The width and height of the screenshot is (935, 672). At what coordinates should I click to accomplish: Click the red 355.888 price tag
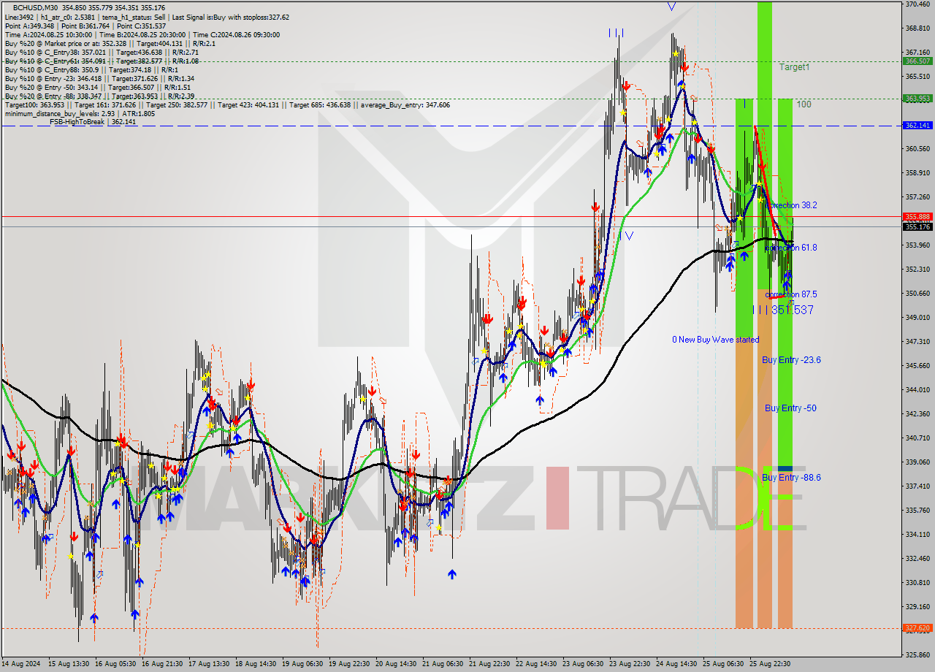[x=917, y=217]
